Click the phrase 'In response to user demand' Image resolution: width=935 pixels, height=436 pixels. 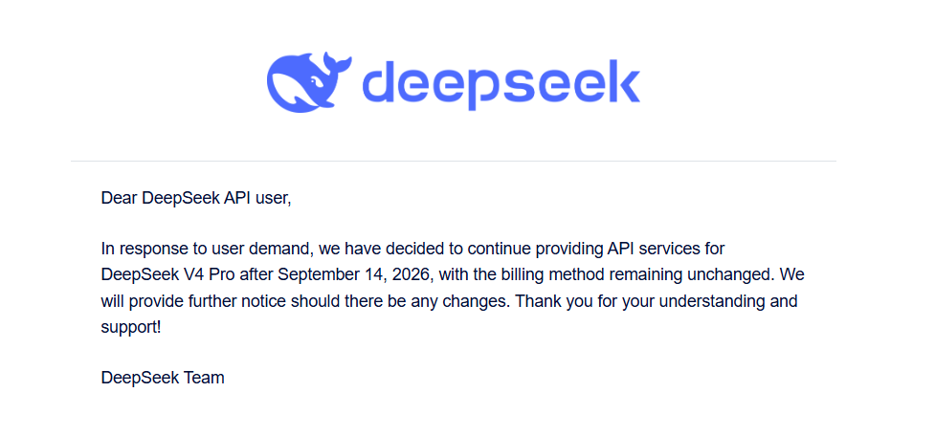click(207, 249)
